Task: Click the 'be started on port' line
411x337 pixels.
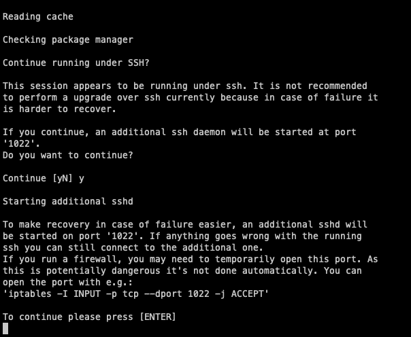Action: tap(184, 236)
